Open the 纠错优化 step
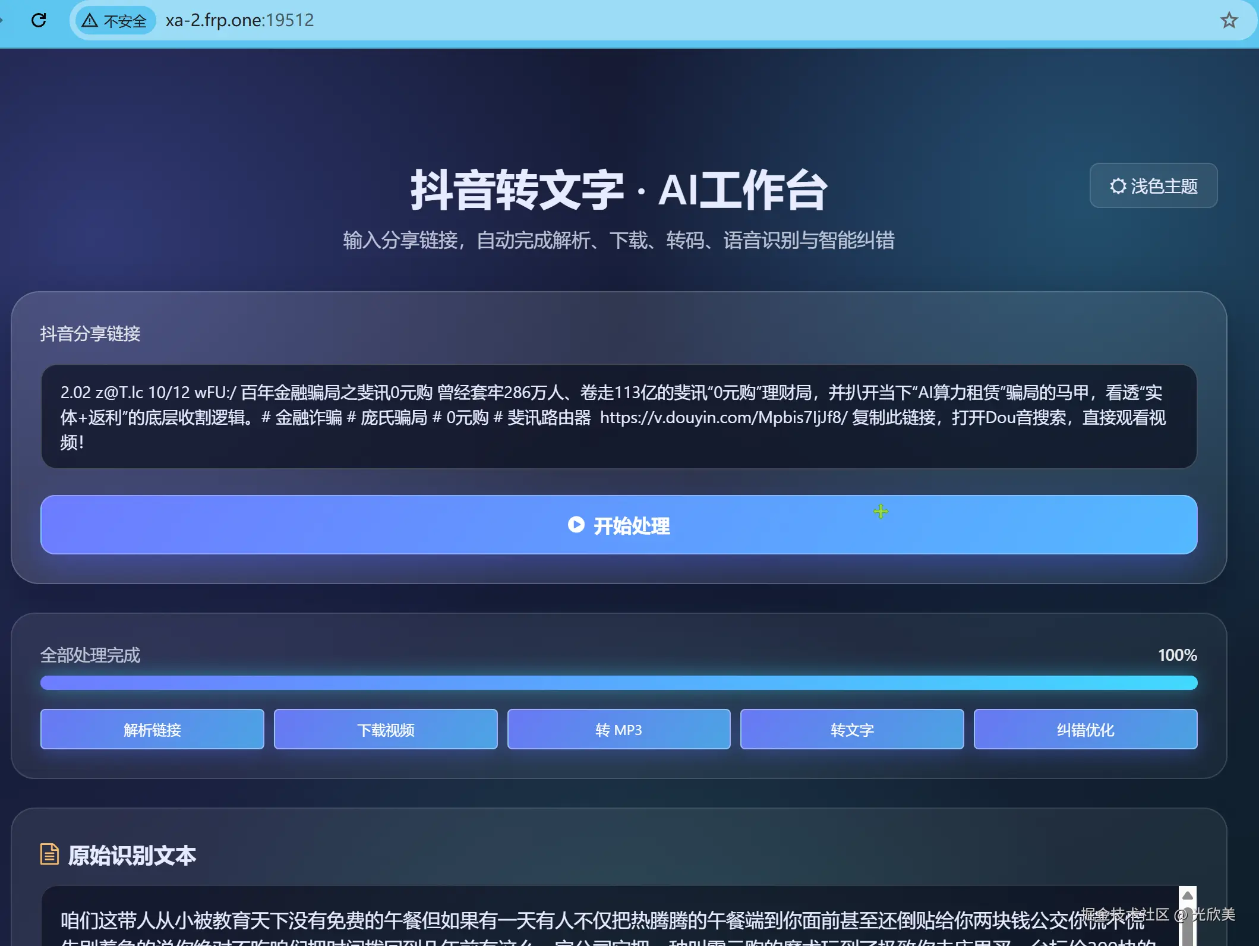 1085,729
